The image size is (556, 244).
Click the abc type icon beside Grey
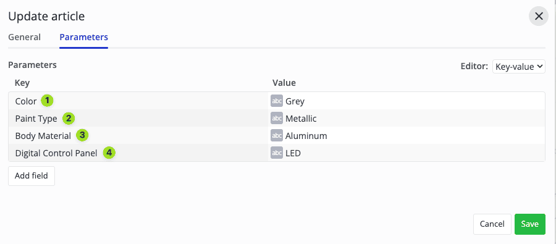pyautogui.click(x=277, y=101)
